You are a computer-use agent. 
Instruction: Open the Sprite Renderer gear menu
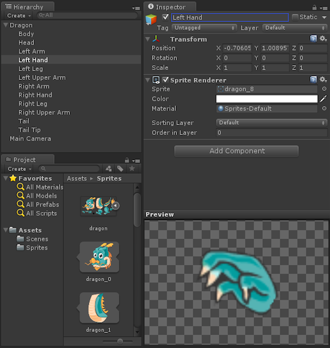click(323, 79)
